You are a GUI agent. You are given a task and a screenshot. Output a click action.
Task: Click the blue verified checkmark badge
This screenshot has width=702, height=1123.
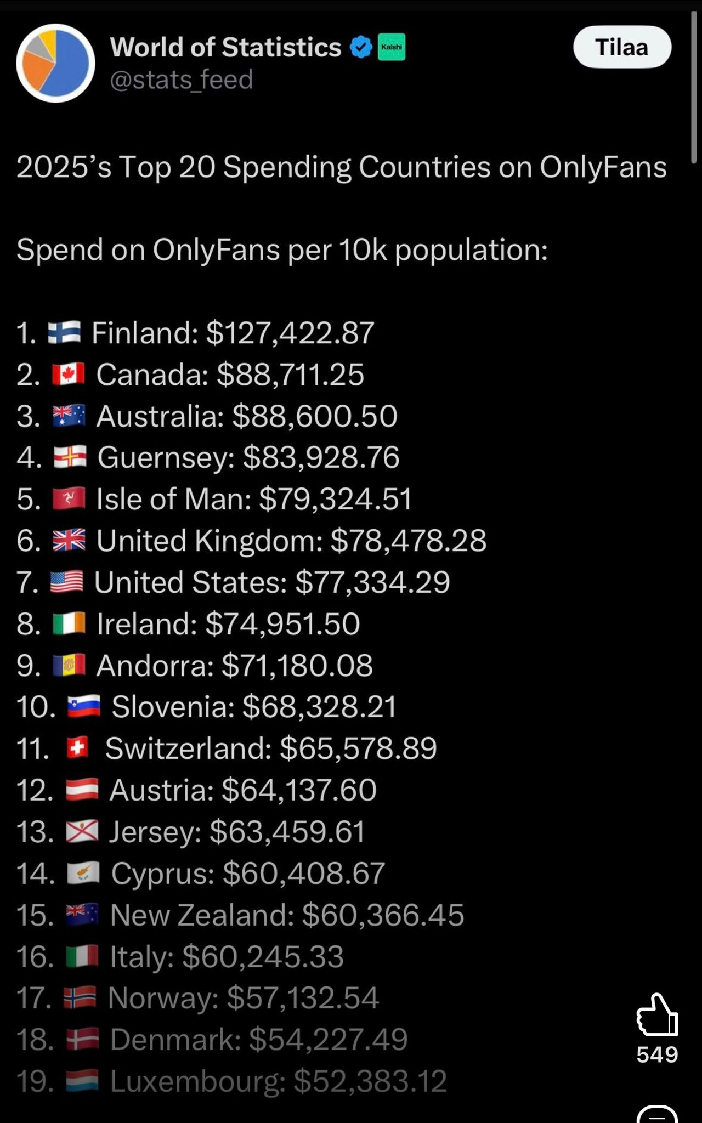click(361, 47)
